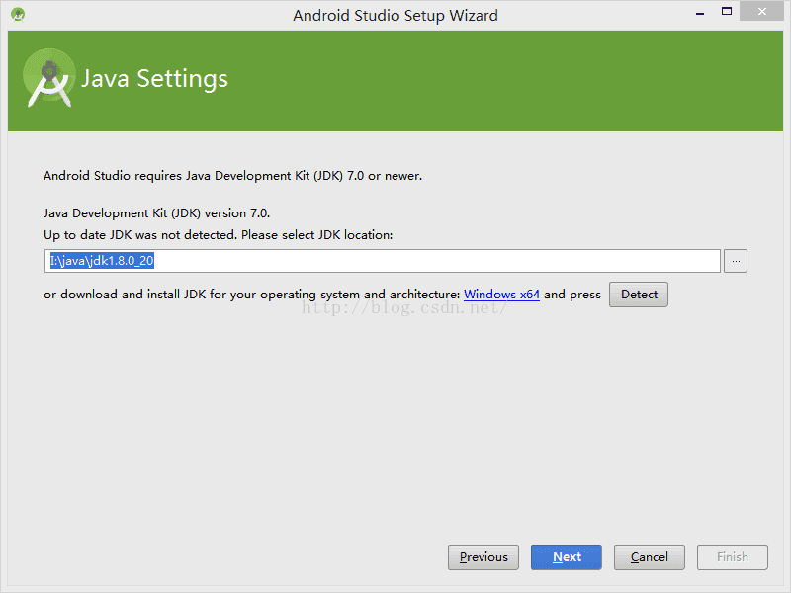This screenshot has width=791, height=593.
Task: Go back with the Previous button
Action: tap(483, 557)
